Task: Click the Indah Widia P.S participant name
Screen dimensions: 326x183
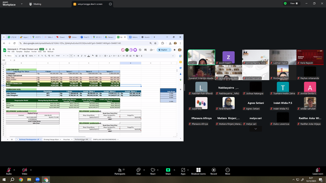Action: click(283, 103)
